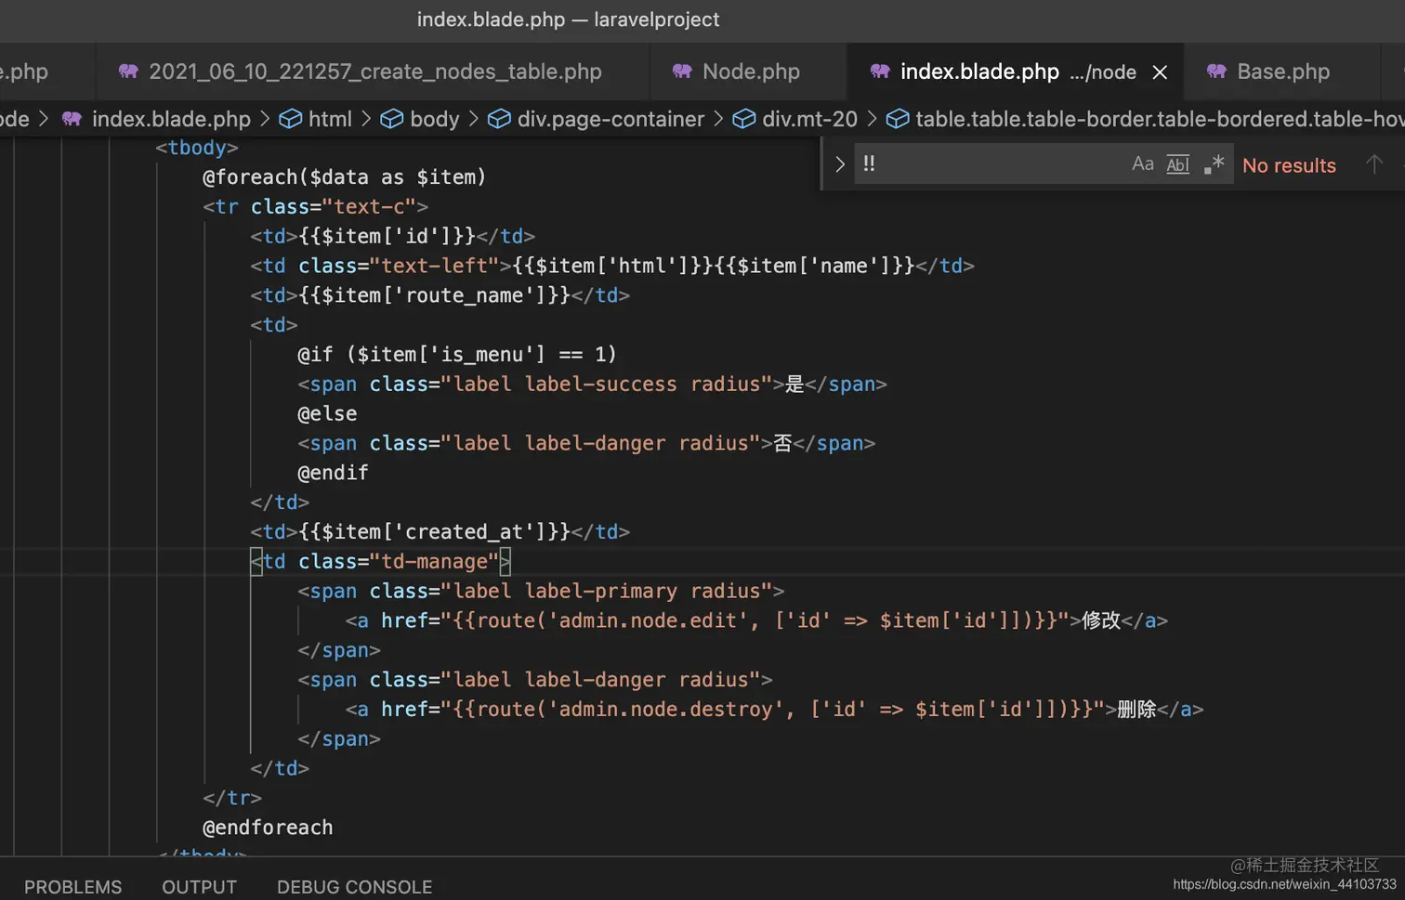Click the label-success span line

click(x=592, y=384)
